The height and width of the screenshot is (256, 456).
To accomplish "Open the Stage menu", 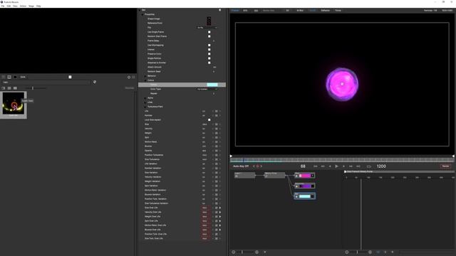I will (31, 6).
